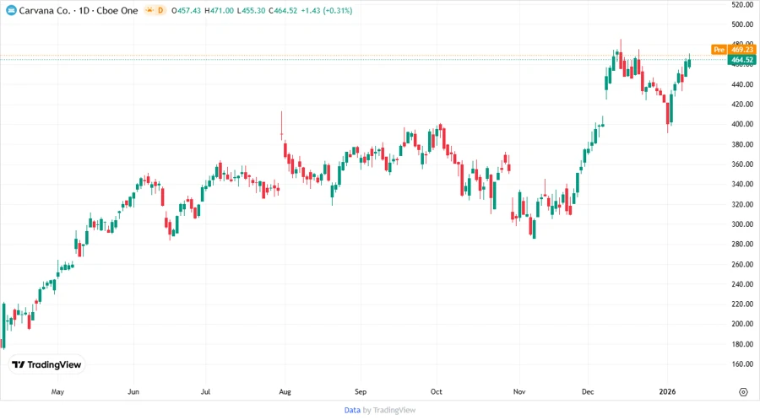This screenshot has height=420, width=760.
Task: Click the Carvana Co. symbol title
Action: pyautogui.click(x=45, y=10)
